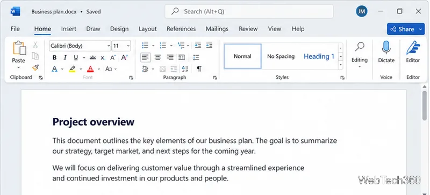The image size is (430, 195).
Task: Open the JM account avatar
Action: click(361, 11)
